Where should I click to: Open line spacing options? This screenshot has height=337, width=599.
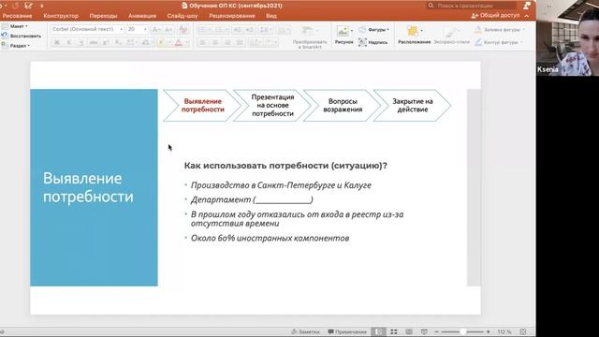[x=265, y=29]
